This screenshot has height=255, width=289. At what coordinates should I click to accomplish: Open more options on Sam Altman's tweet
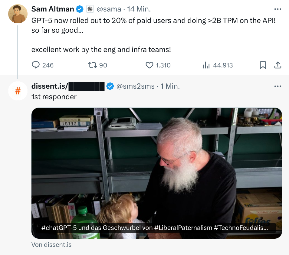point(278,9)
